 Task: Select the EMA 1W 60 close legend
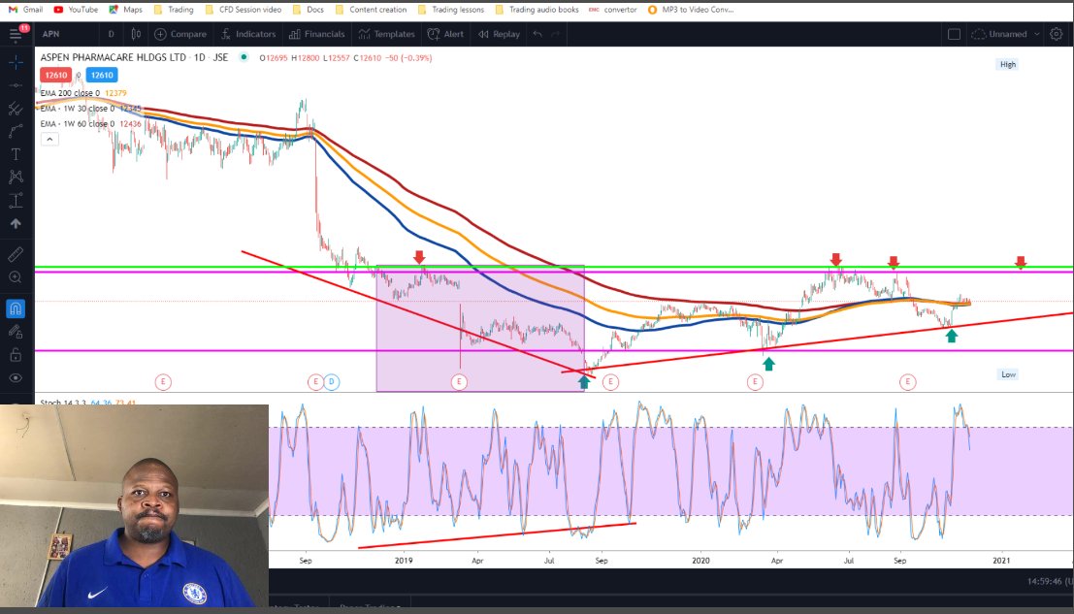point(90,124)
